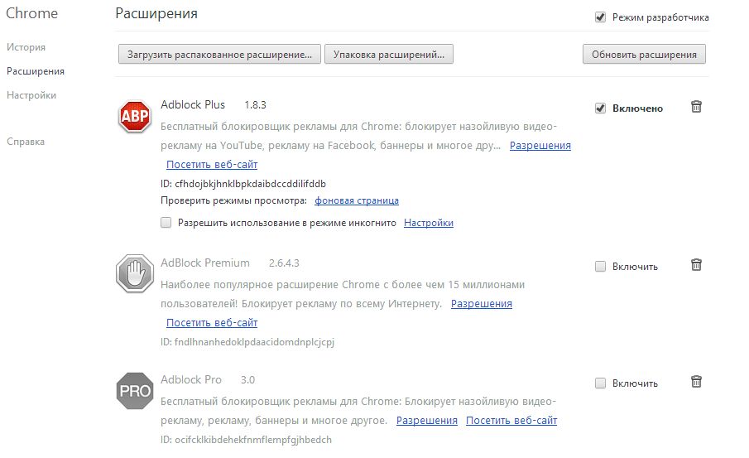Click the Chrome title in sidebar
The image size is (749, 458).
[x=31, y=13]
